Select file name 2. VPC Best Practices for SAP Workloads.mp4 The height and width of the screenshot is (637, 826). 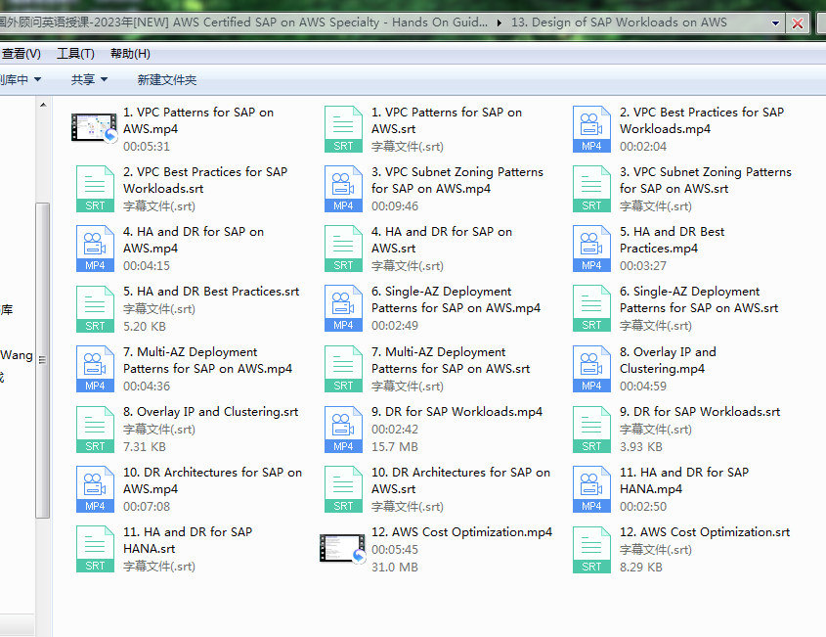(x=702, y=120)
